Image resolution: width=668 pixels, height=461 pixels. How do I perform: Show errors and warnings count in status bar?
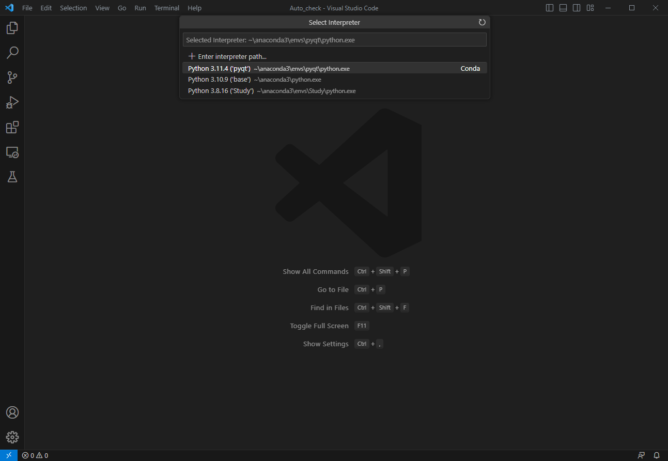click(x=35, y=455)
